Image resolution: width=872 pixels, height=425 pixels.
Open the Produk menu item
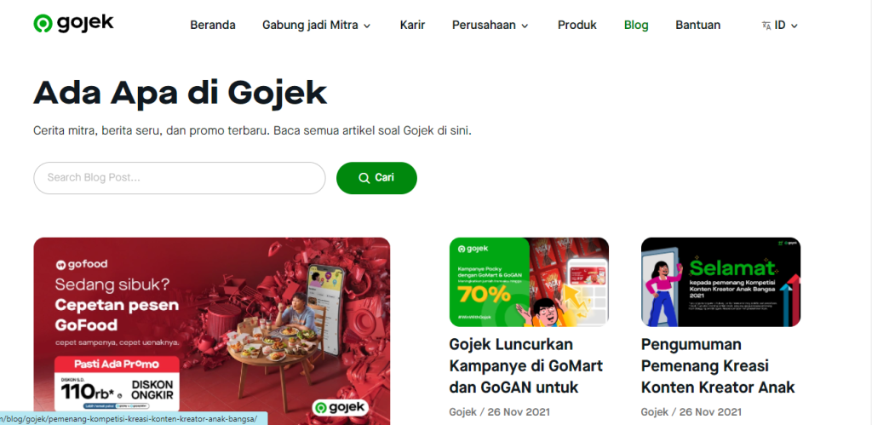[577, 25]
